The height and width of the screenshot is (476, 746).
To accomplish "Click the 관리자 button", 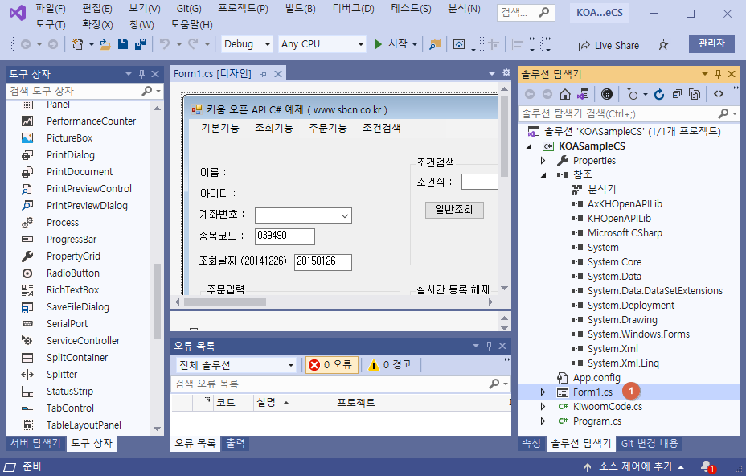I will (x=711, y=43).
